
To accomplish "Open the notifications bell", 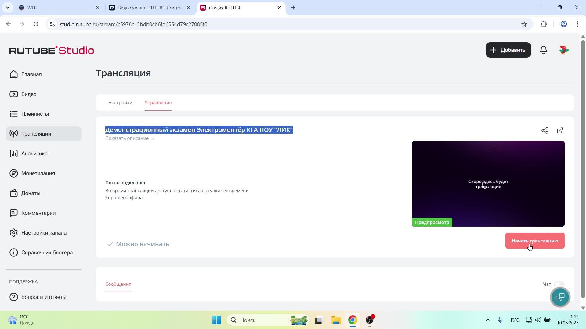I will click(x=544, y=50).
